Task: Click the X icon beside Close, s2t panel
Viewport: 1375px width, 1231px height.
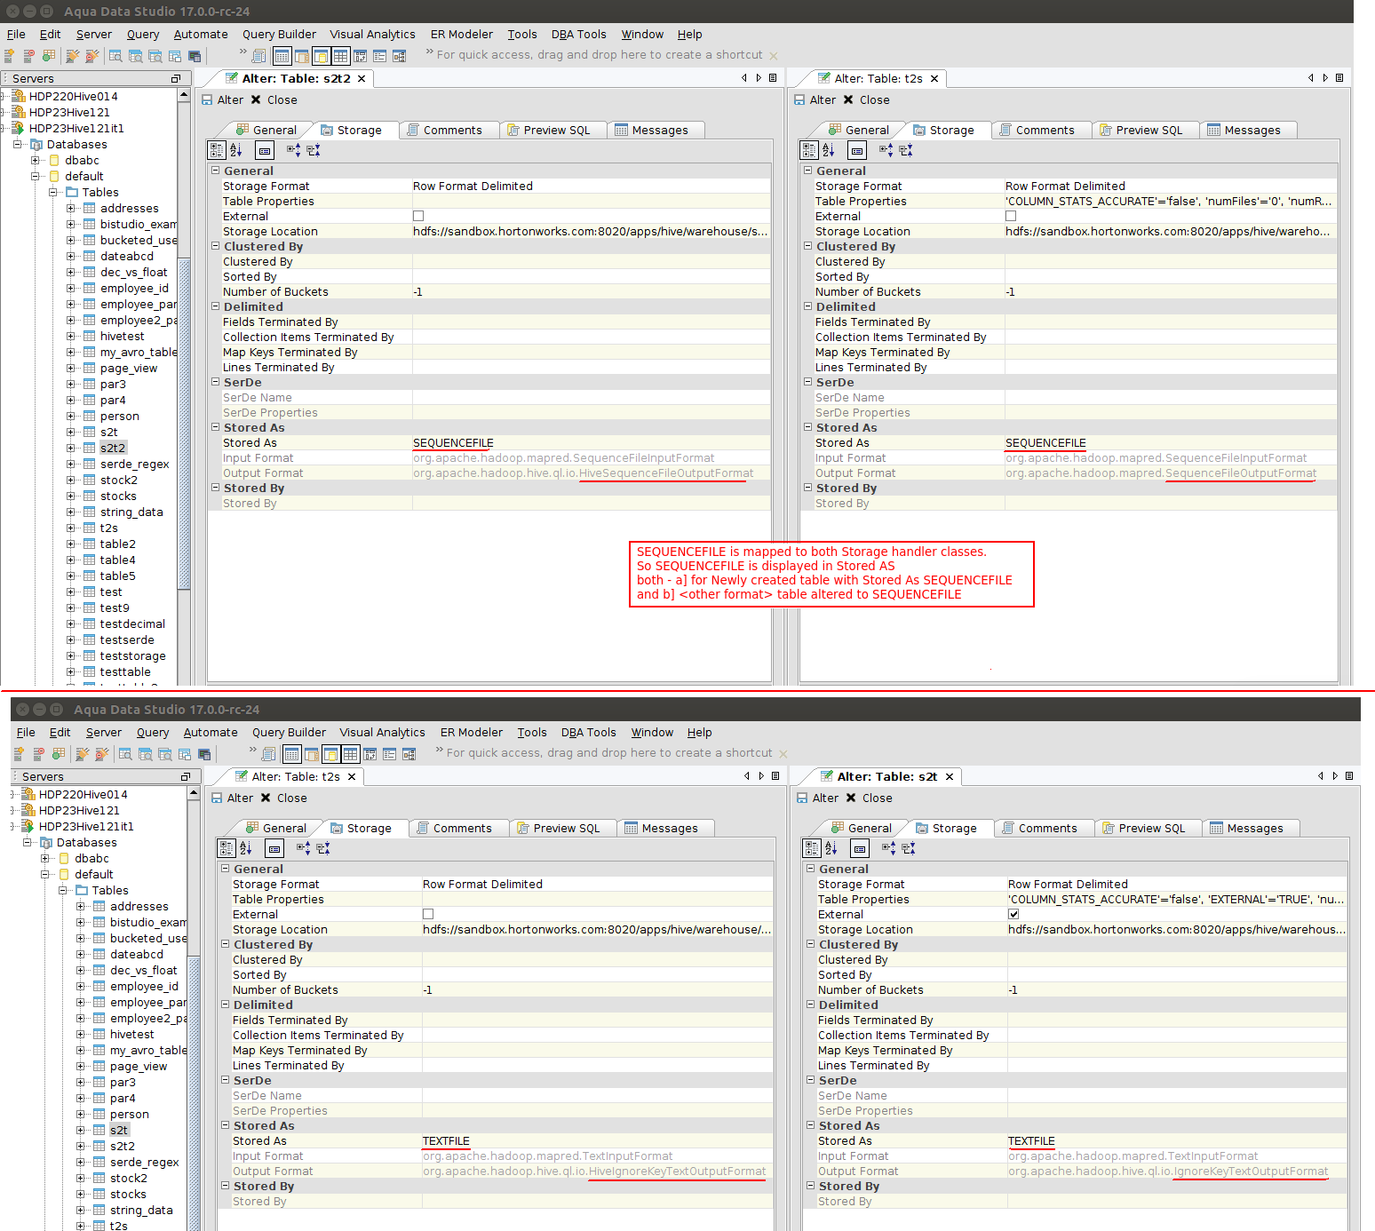Action: point(851,798)
